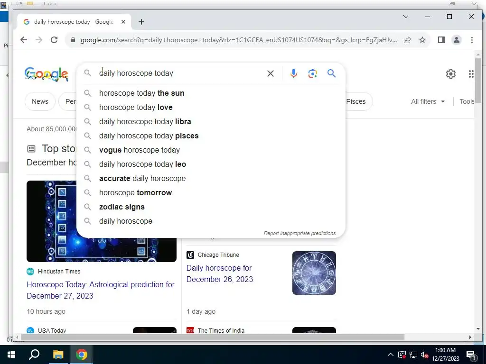
Task: Open the Google apps grid icon
Action: point(471,74)
